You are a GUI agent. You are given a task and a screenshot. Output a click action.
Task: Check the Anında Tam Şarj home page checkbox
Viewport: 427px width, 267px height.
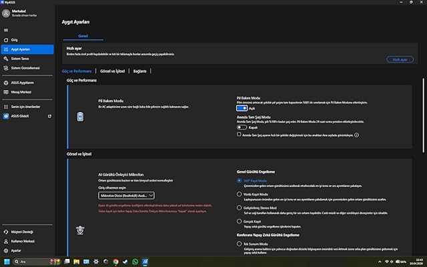[x=239, y=134]
